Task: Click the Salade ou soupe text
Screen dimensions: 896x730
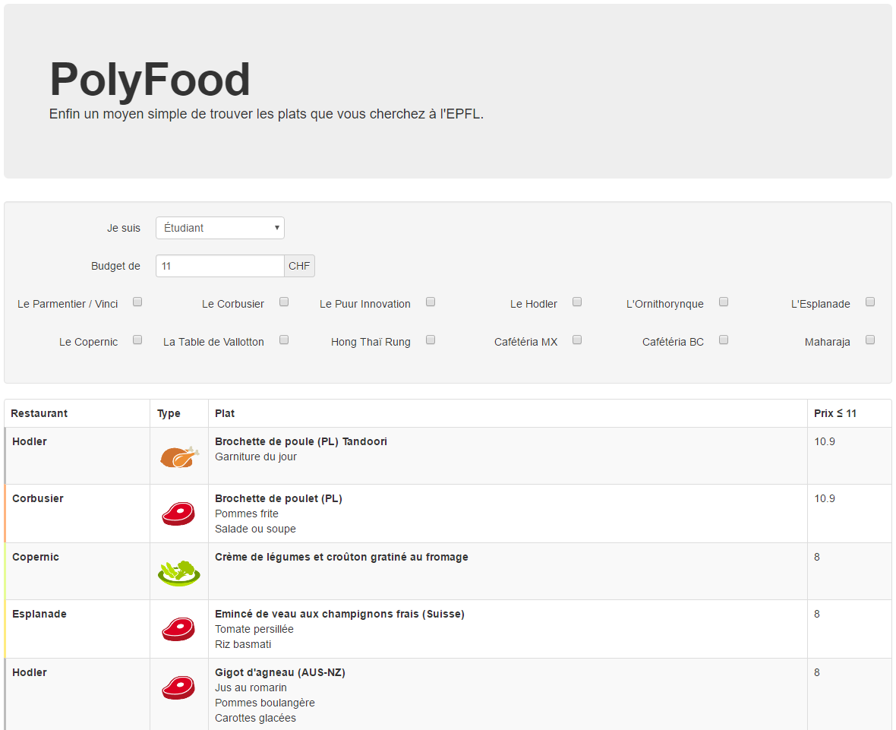Action: tap(255, 529)
